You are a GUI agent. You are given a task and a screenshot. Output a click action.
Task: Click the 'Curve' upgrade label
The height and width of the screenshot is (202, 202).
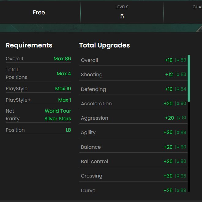click(88, 190)
